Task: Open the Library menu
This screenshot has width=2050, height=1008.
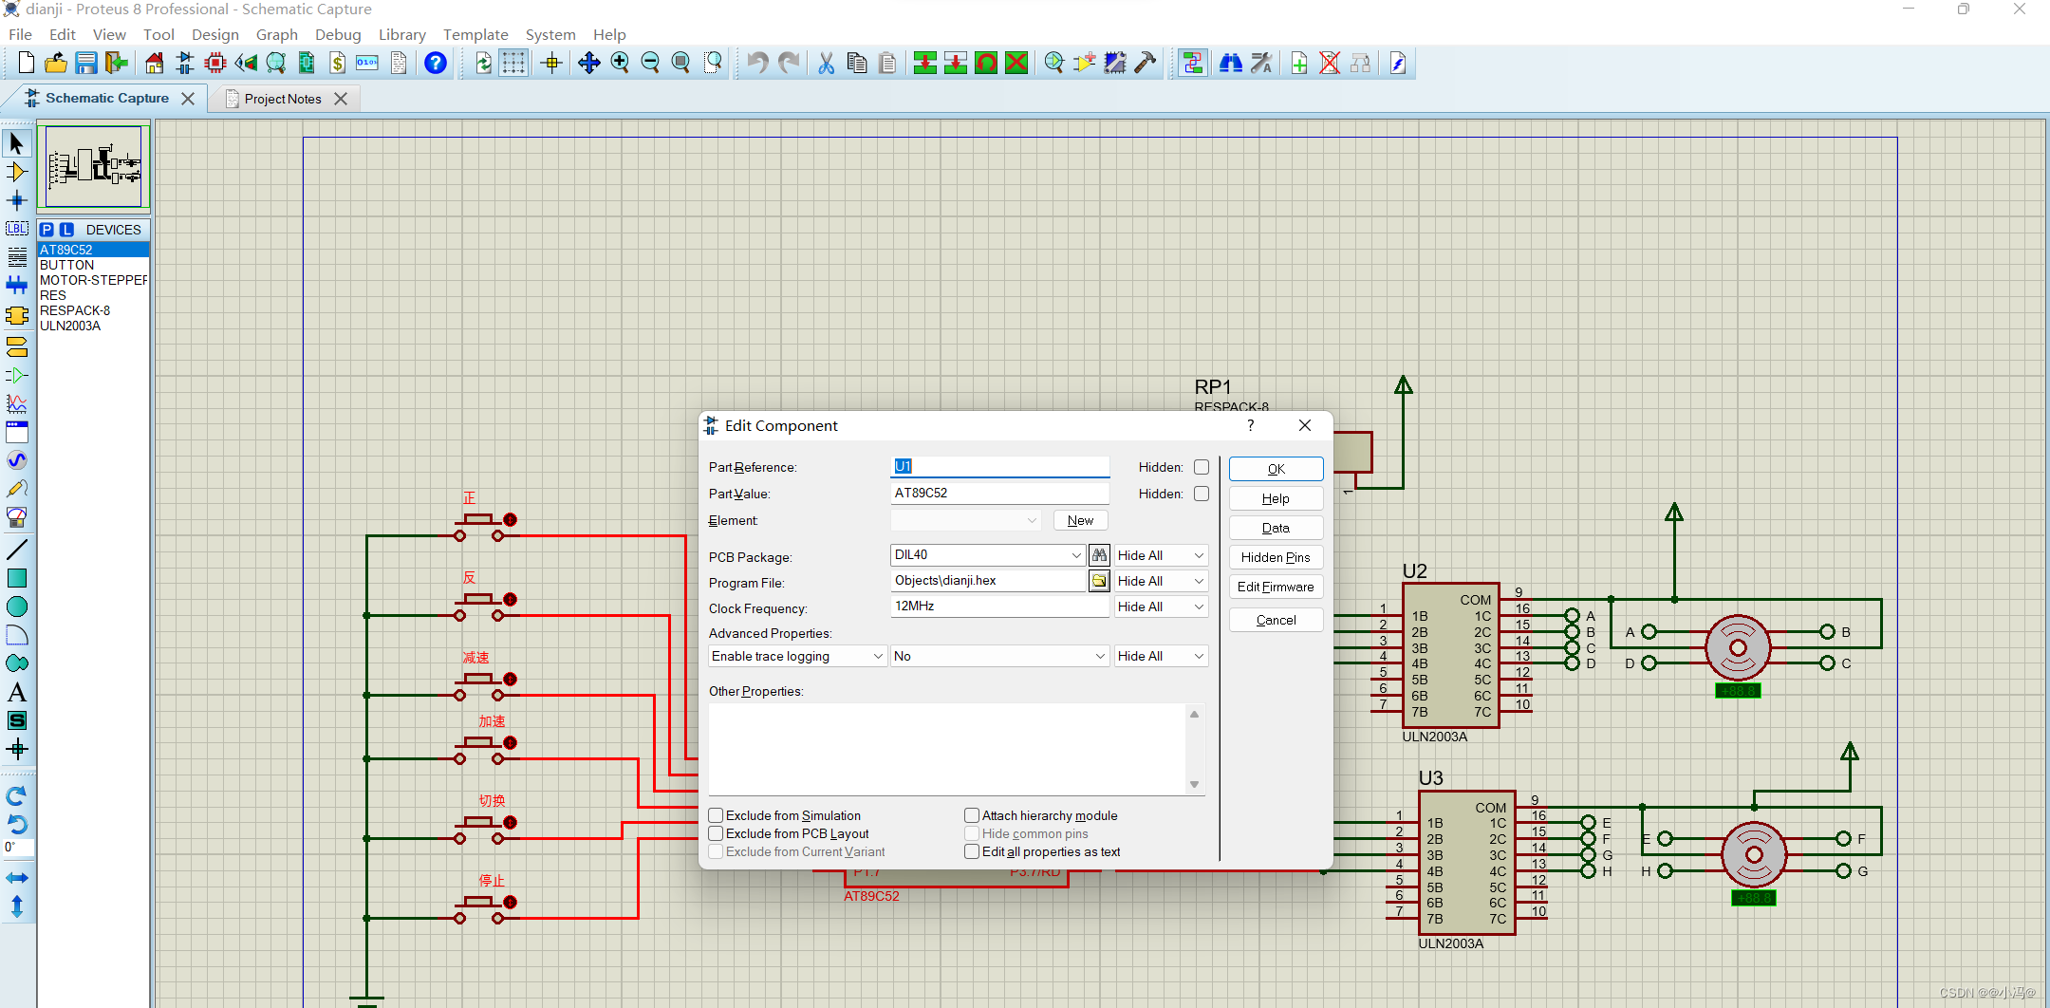Action: (401, 34)
